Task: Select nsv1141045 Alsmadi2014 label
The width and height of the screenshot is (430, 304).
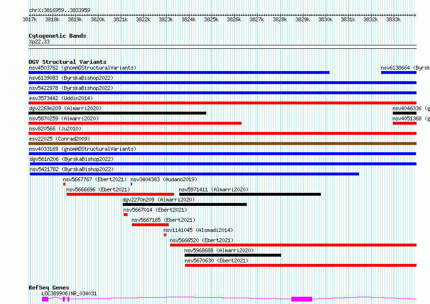Action: [198, 230]
